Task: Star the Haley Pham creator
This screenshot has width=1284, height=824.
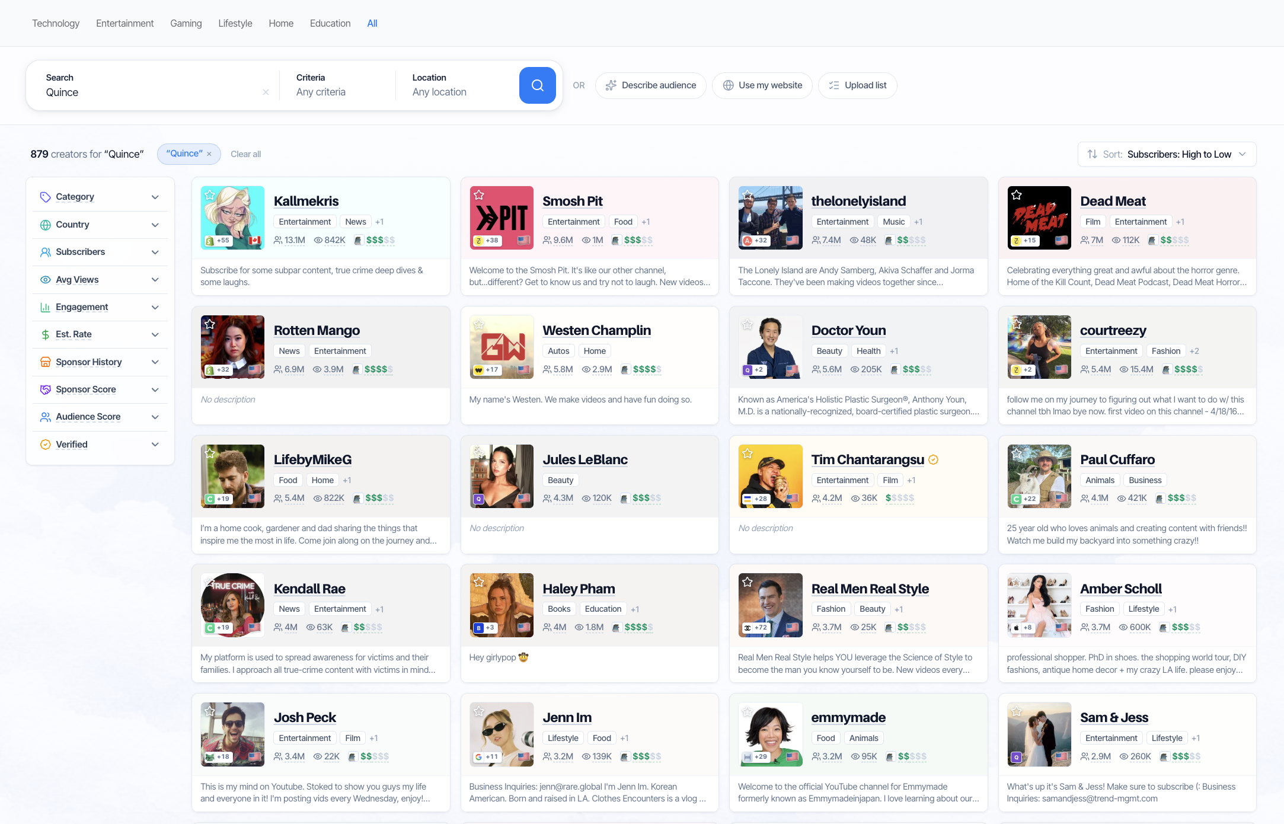Action: pyautogui.click(x=479, y=582)
